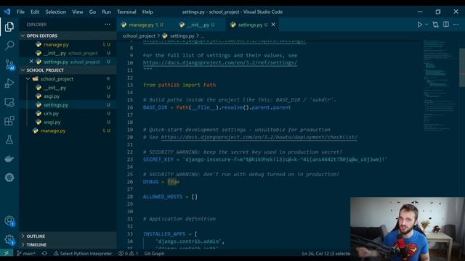Click the editor vertical scrollbar
The height and width of the screenshot is (261, 465).
click(x=462, y=67)
